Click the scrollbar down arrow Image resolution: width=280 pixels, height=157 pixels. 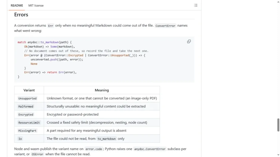[x=278, y=155]
